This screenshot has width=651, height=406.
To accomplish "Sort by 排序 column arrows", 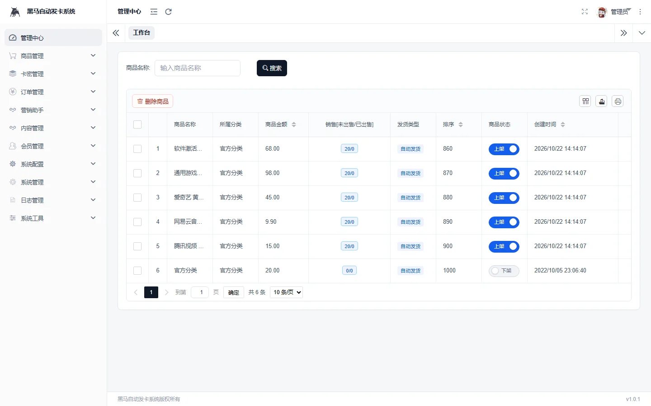I will 461,125.
